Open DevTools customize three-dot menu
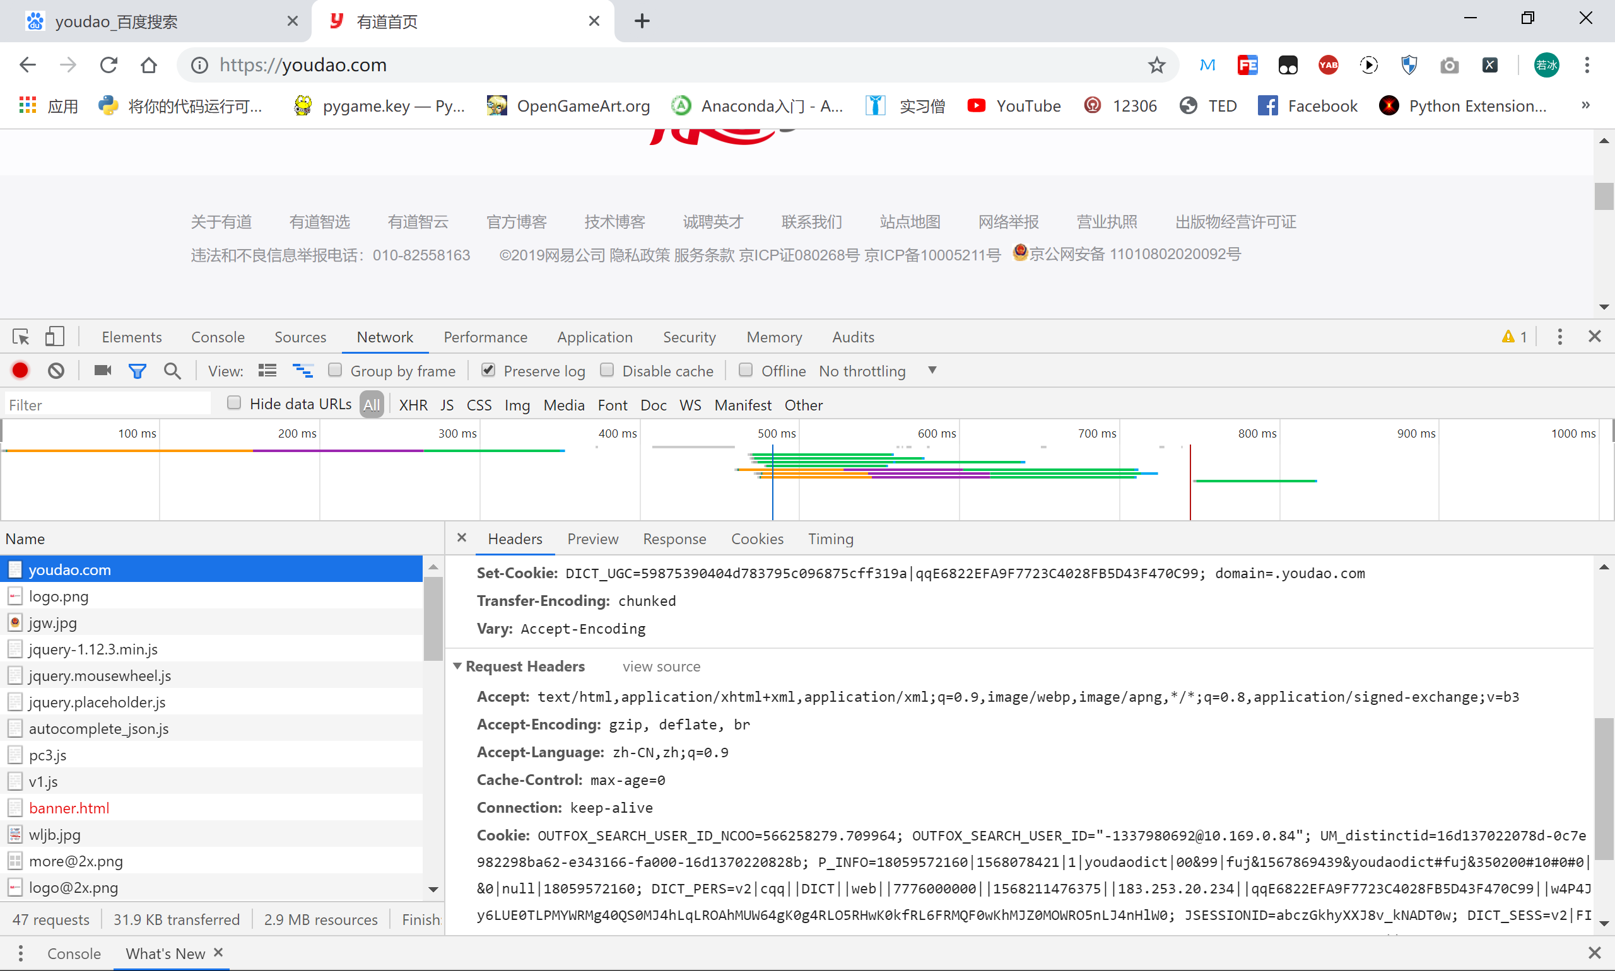The width and height of the screenshot is (1615, 971). point(1559,336)
